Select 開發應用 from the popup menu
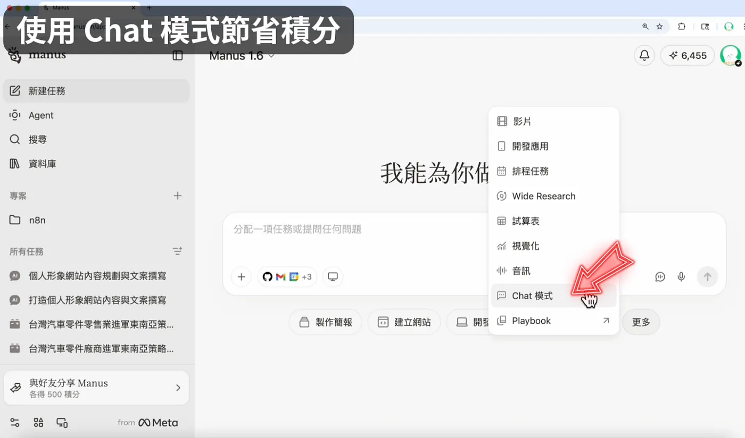745x438 pixels. click(553, 146)
